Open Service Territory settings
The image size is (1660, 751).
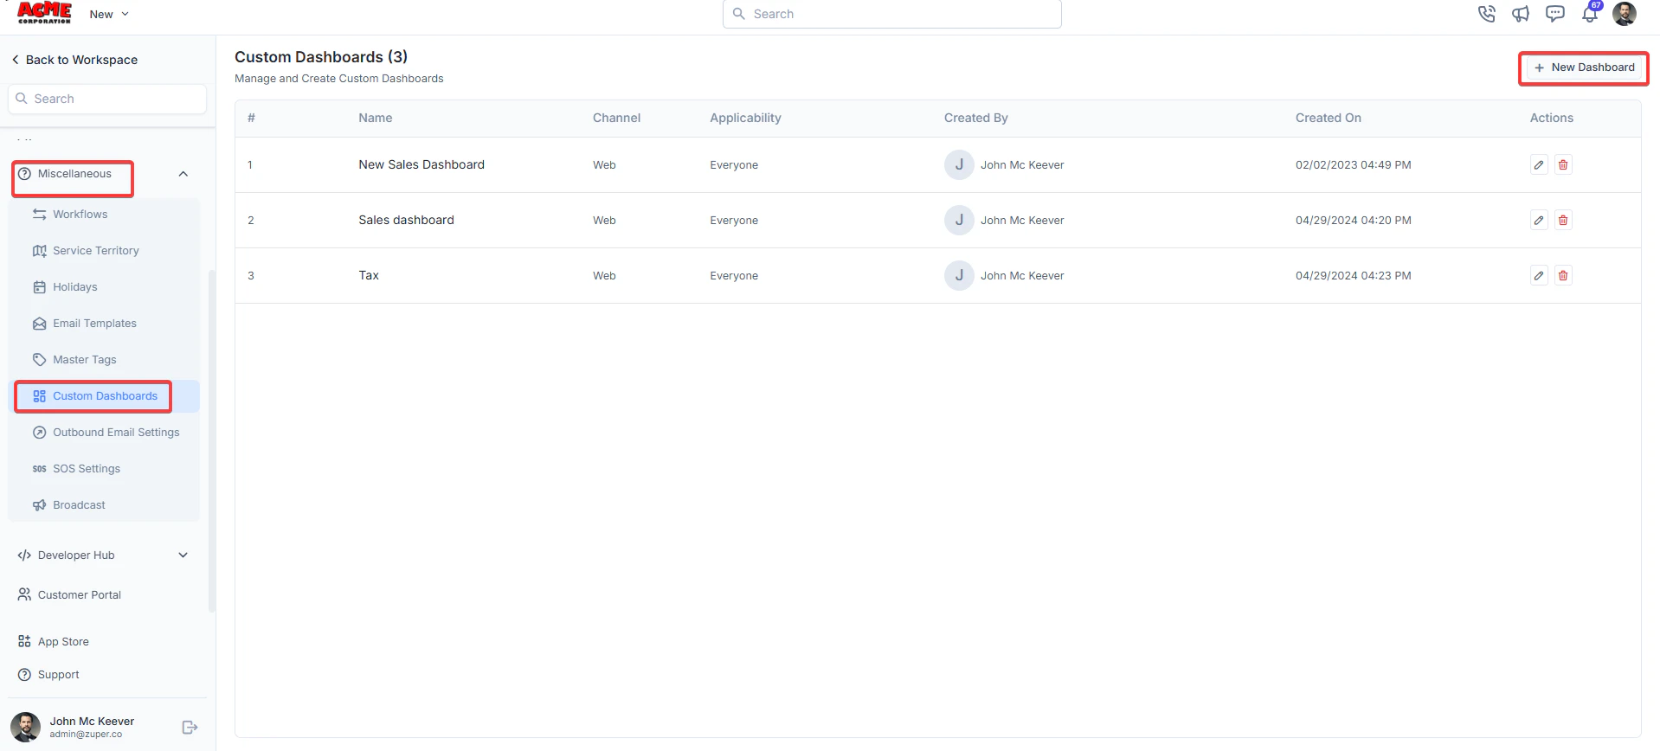[x=95, y=250]
